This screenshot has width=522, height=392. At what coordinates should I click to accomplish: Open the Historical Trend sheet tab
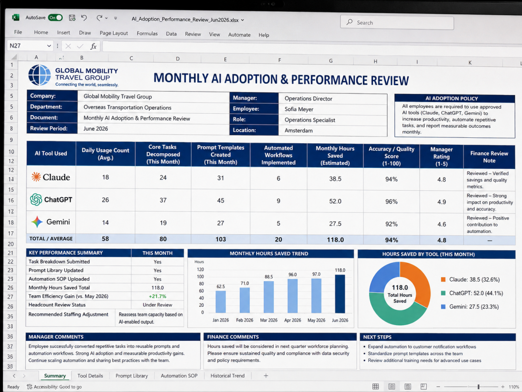[x=227, y=376]
